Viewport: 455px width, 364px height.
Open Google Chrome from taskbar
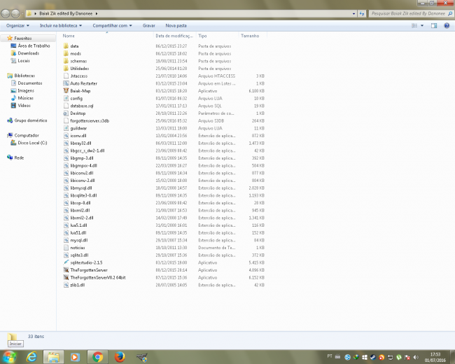[x=97, y=357]
